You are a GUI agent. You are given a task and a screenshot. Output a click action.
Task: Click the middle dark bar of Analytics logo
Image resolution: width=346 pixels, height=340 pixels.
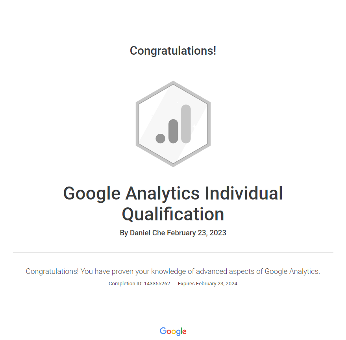[173, 131]
